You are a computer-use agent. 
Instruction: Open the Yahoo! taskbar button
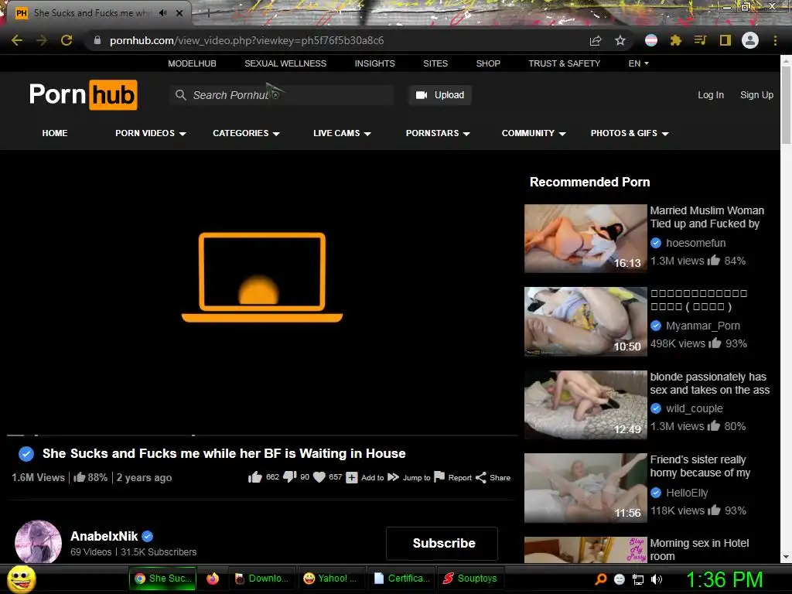[330, 579]
